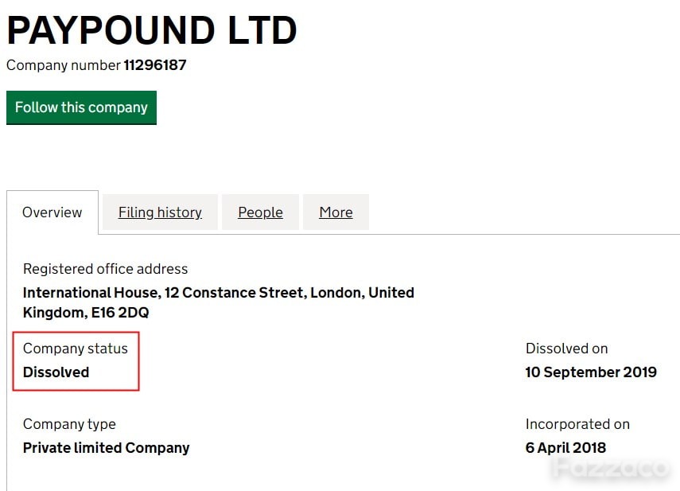Viewport: 680px width, 491px height.
Task: Switch to the People tab
Action: pos(260,212)
